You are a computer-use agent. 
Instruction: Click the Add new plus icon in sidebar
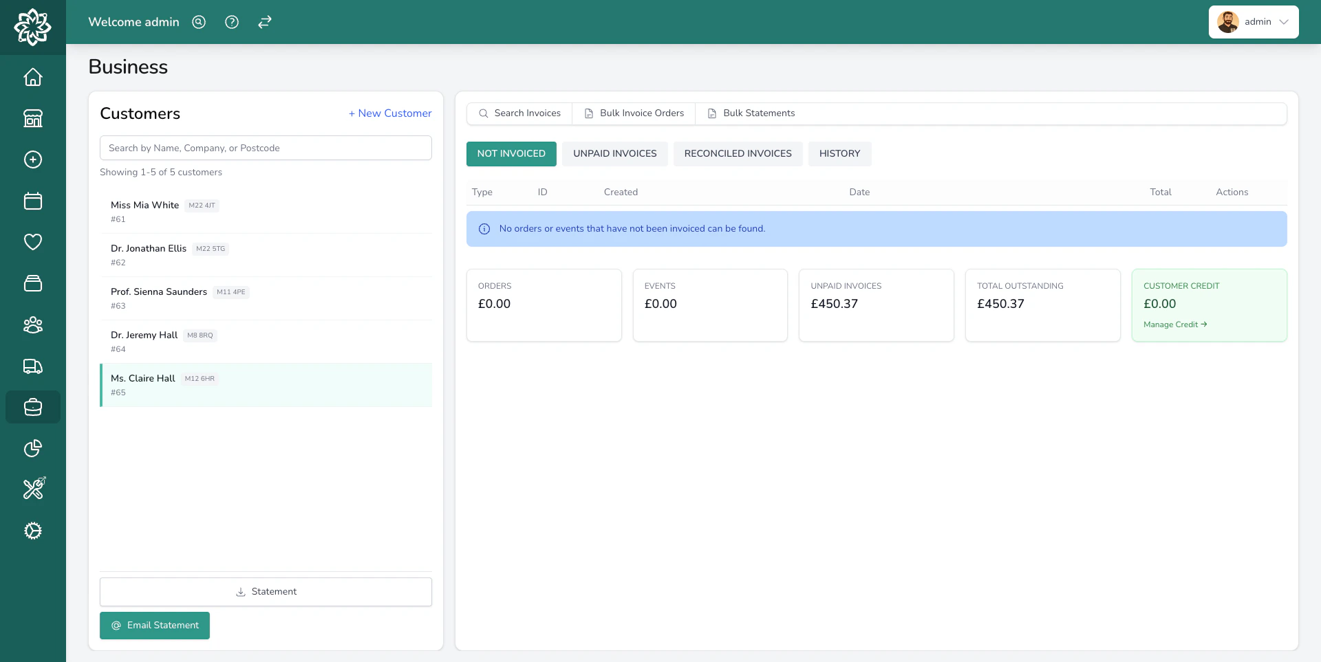[32, 159]
